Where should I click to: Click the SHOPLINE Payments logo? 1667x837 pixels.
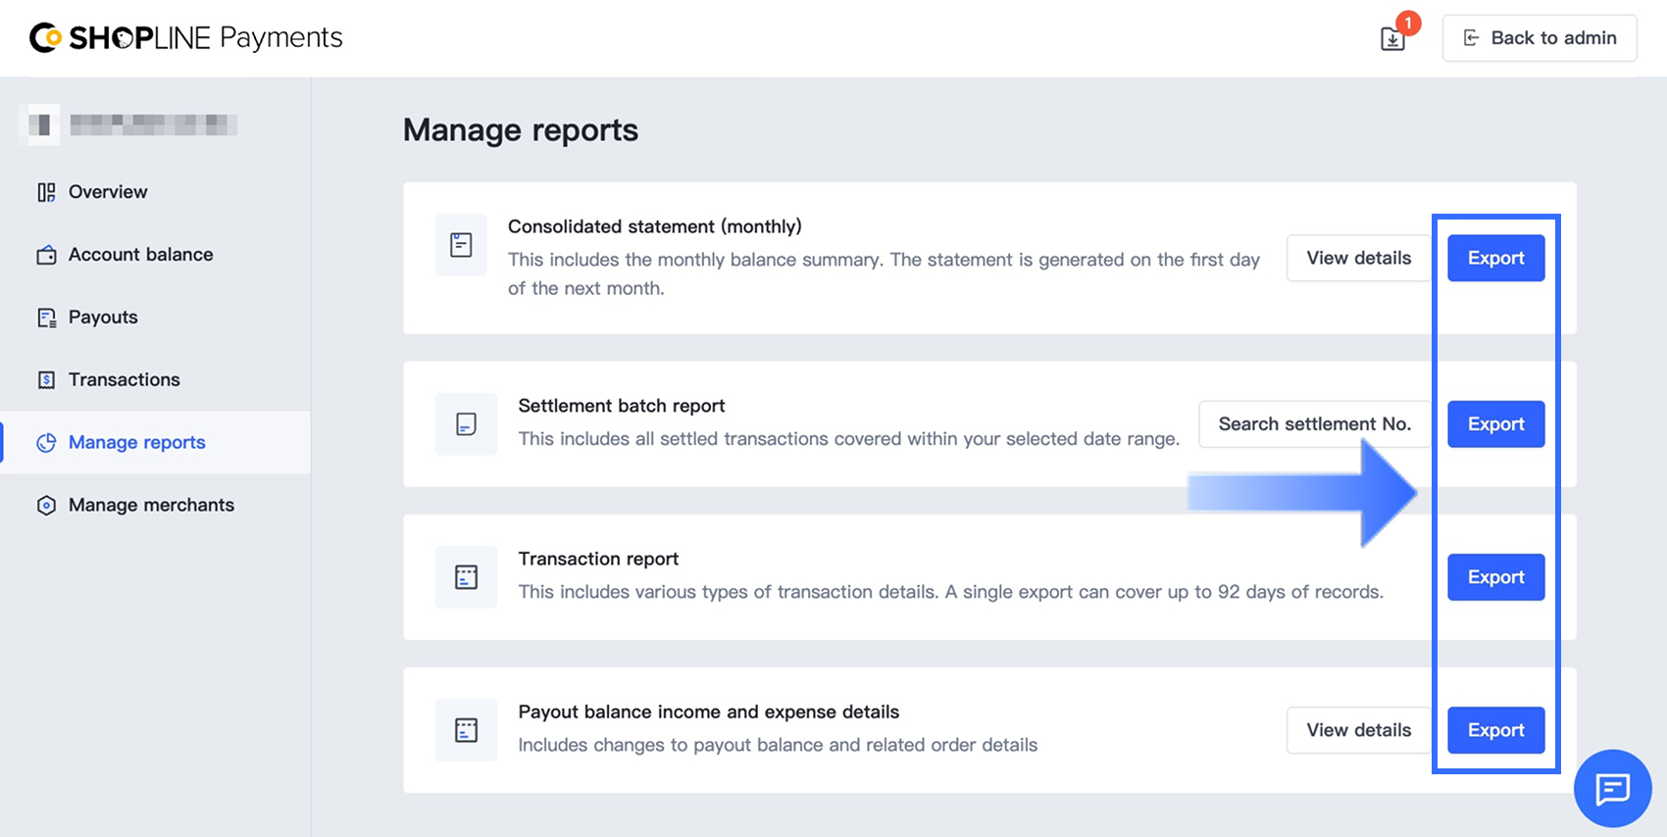[x=186, y=37]
